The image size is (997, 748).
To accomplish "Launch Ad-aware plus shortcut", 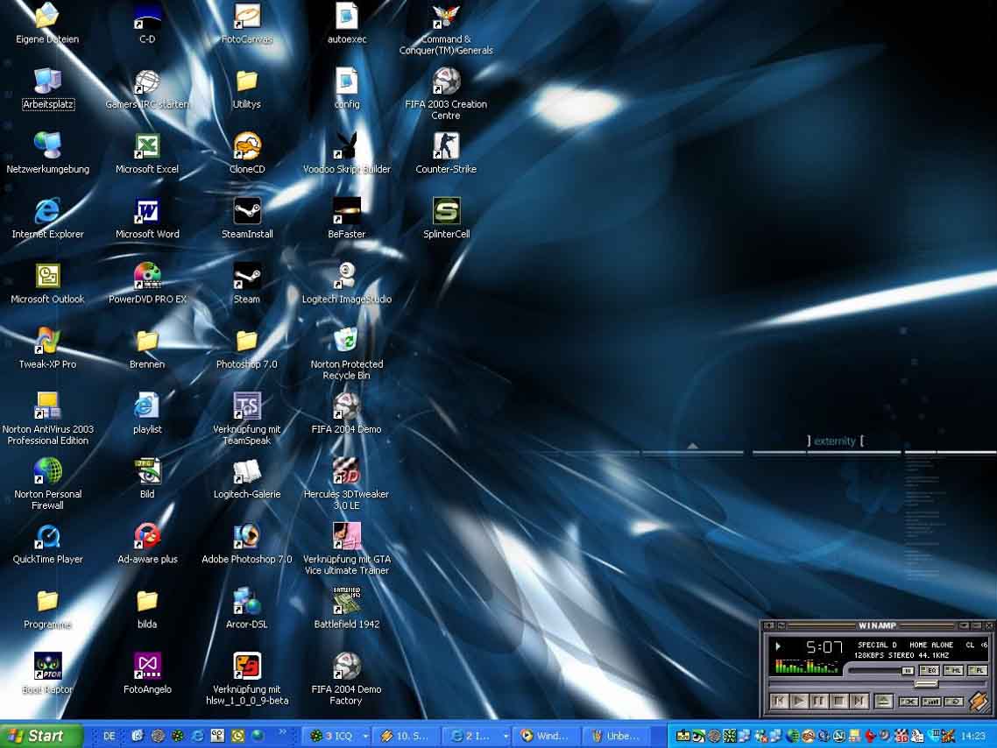I will tap(147, 543).
